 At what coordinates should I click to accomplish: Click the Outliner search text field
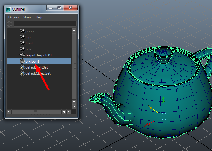45,24
